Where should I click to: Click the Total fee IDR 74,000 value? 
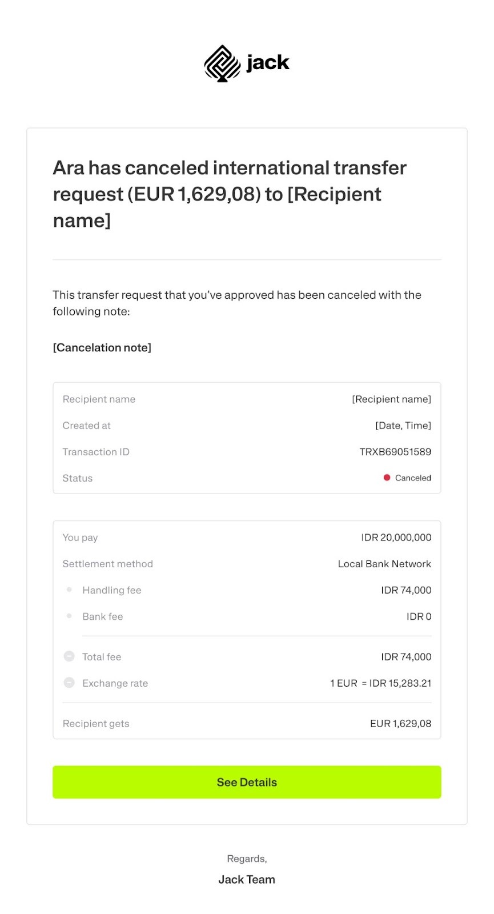point(406,657)
